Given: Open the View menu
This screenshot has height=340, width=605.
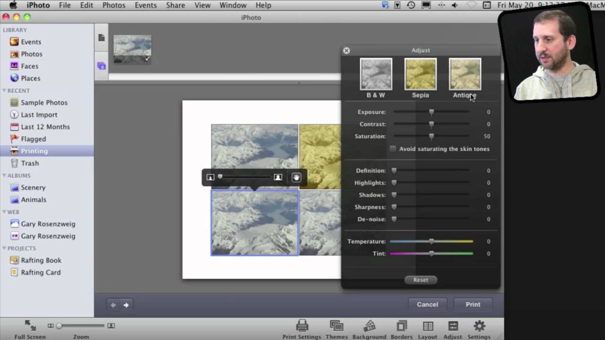Looking at the screenshot, I should tap(202, 5).
